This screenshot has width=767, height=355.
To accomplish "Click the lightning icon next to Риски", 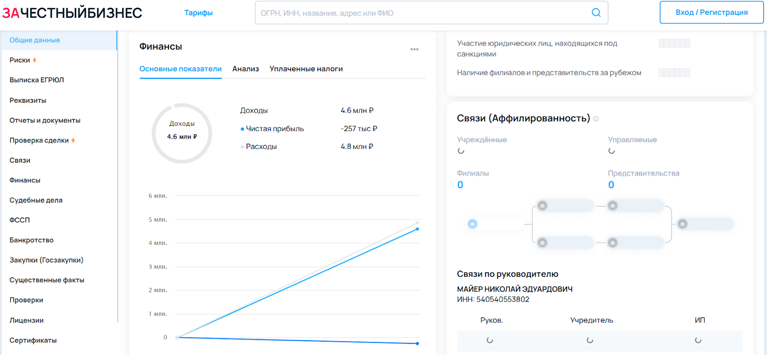I will pyautogui.click(x=35, y=60).
